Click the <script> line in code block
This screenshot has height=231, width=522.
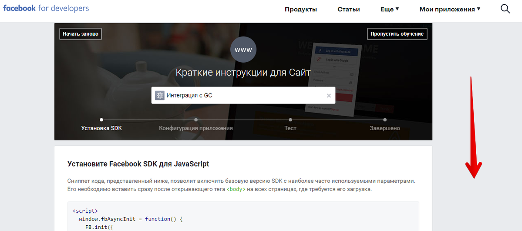point(85,211)
